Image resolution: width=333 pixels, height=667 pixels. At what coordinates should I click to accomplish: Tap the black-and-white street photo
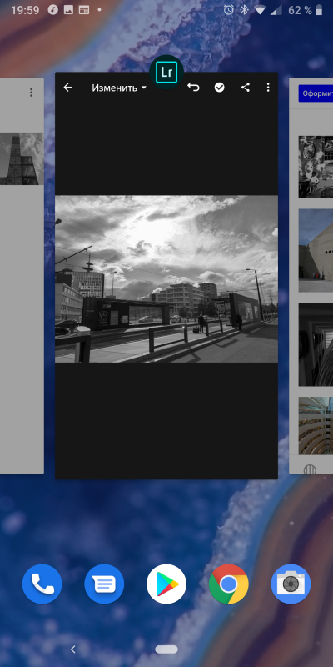point(166,279)
